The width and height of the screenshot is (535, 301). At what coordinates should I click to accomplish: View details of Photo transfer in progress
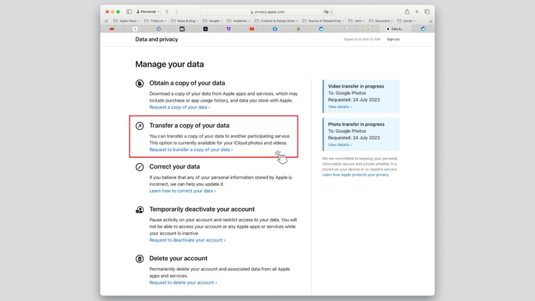340,144
